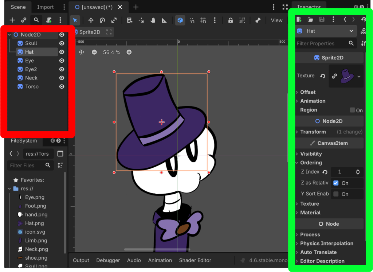Select the Ruler Mode tool

tap(164, 20)
